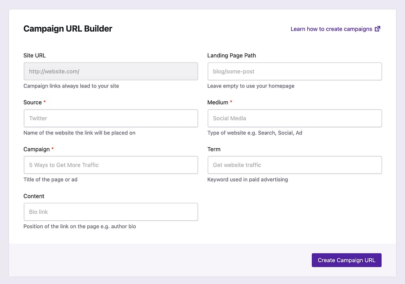Select the Landing Page Path input field

pos(294,71)
